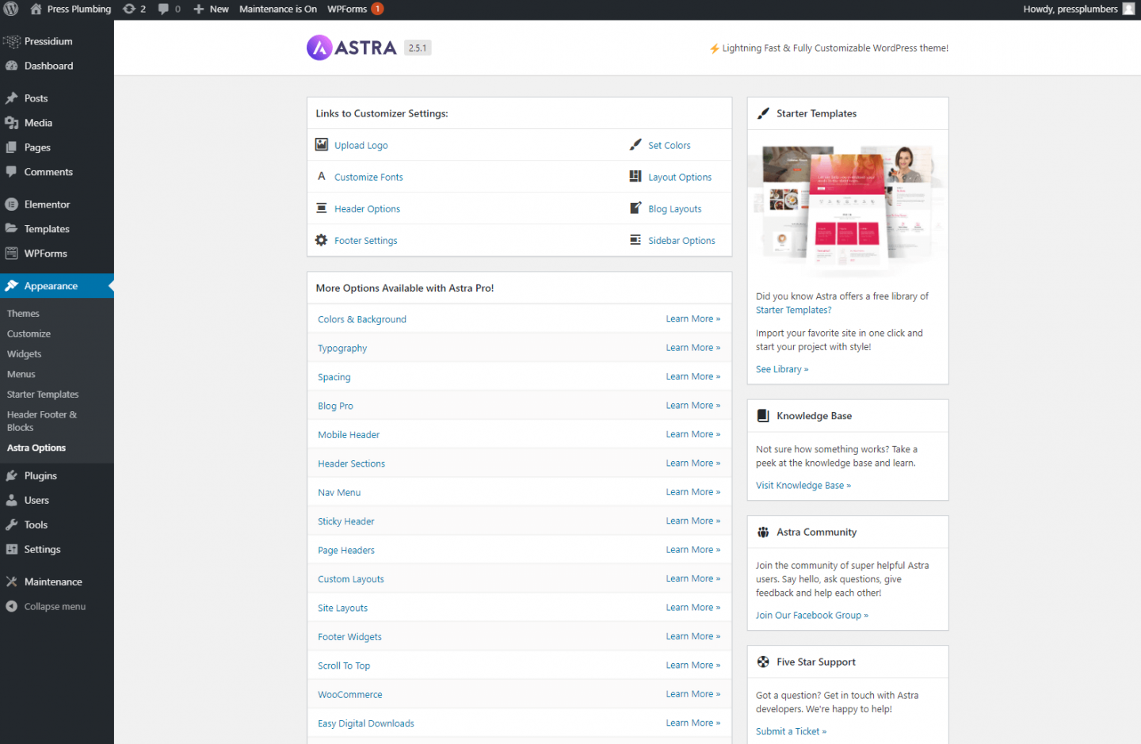
Task: Click the Astra logo icon
Action: tap(319, 48)
